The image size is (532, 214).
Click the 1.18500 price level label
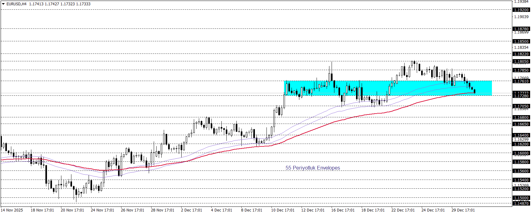pyautogui.click(x=521, y=42)
